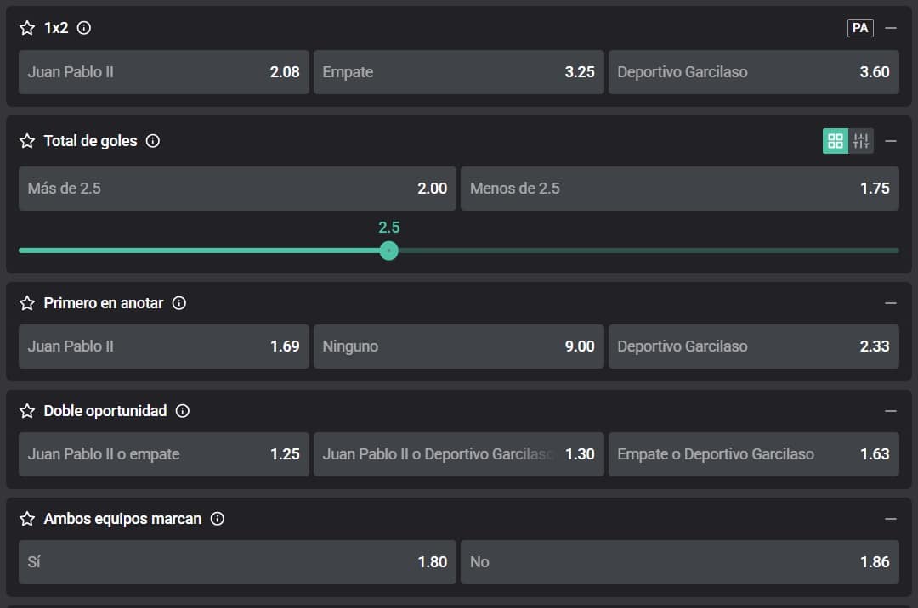Pick Más de 2.5 goals at 2.00
This screenshot has height=608, width=918.
tap(237, 189)
